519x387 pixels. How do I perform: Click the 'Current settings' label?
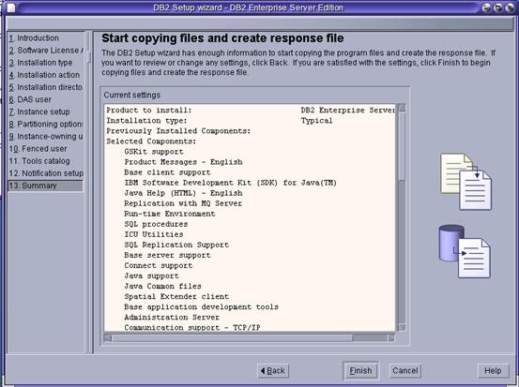pyautogui.click(x=131, y=95)
